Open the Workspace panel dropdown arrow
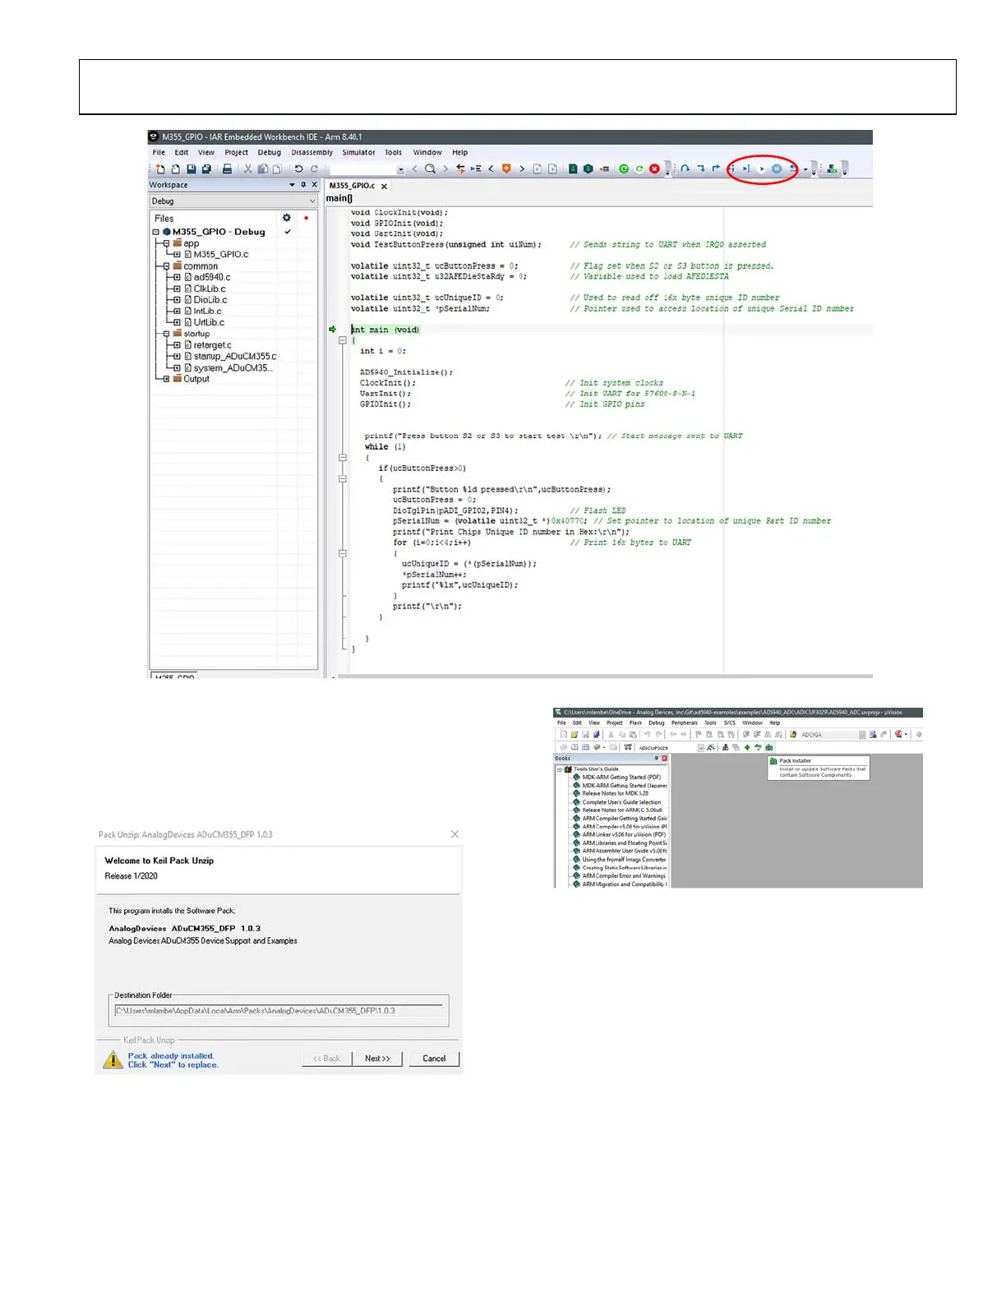This screenshot has height=1302, width=1006. point(292,185)
